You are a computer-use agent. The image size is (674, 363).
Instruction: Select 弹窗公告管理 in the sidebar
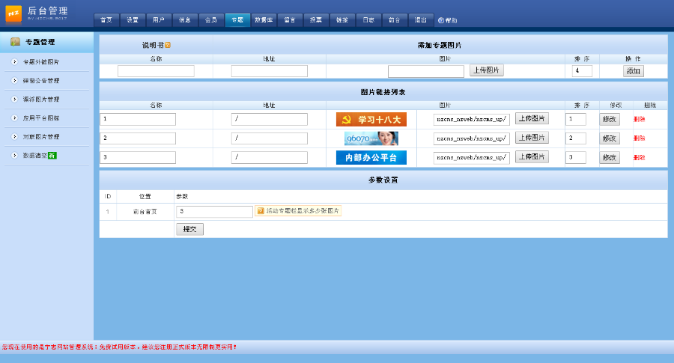coord(41,80)
